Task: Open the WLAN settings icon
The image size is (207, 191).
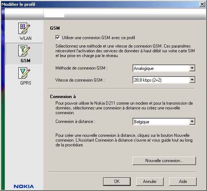Action: tap(24, 28)
